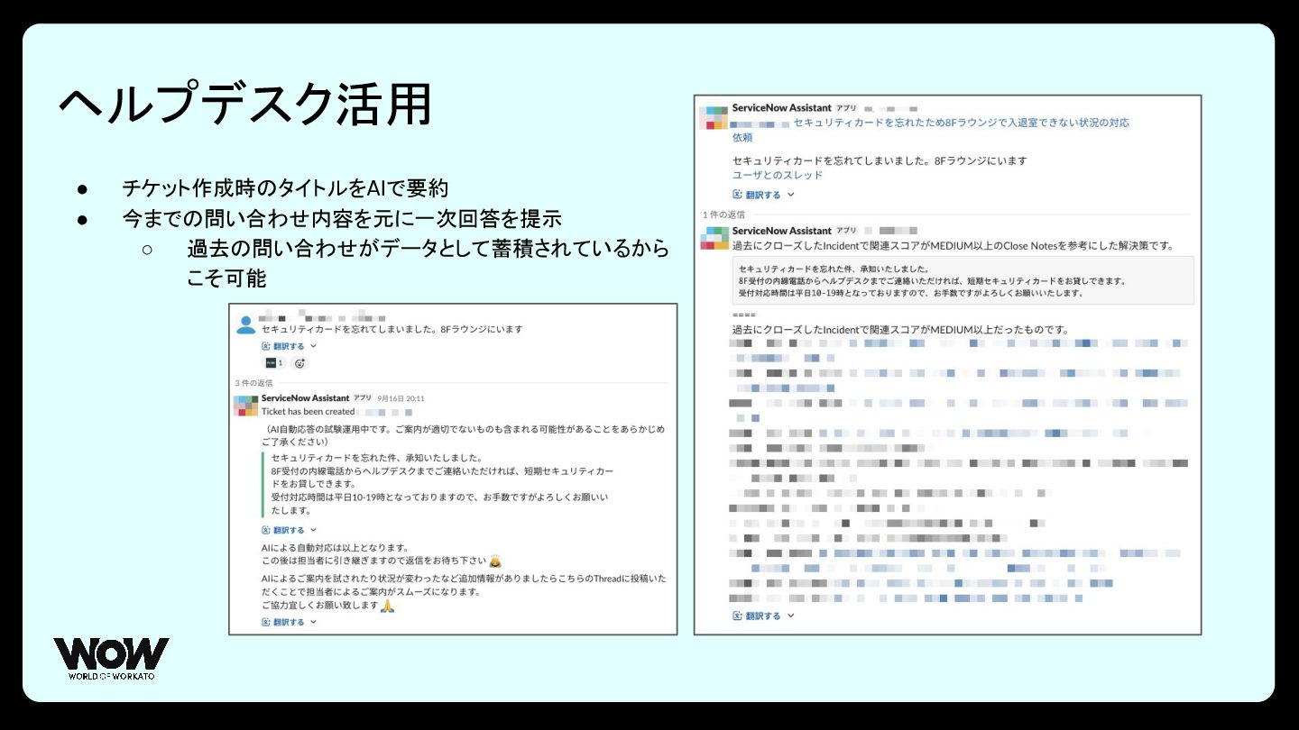Screen dimensions: 1299x730
Task: Open the add reaction smiley icon
Action: click(299, 363)
